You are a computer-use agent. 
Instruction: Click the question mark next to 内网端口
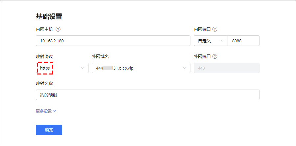pos(215,29)
